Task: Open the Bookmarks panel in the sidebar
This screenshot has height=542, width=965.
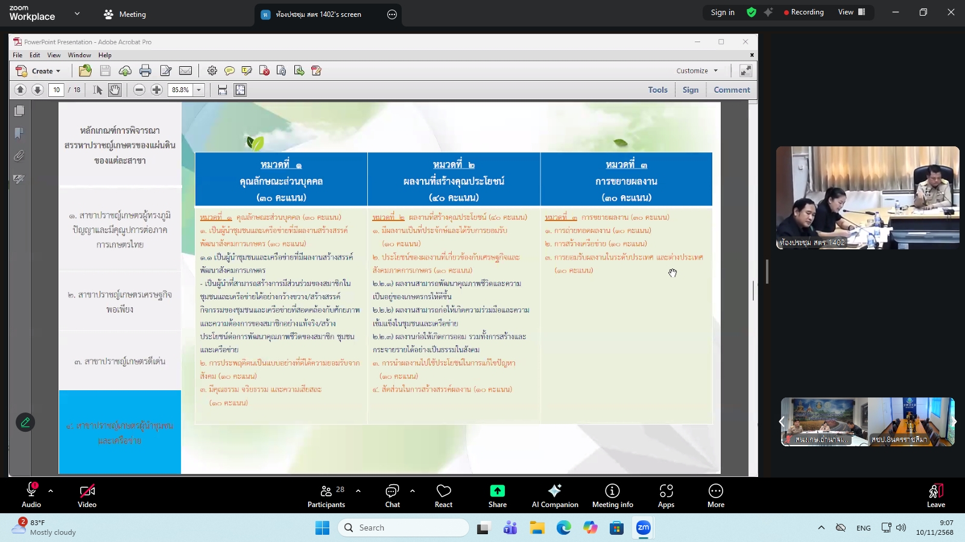Action: pos(19,132)
